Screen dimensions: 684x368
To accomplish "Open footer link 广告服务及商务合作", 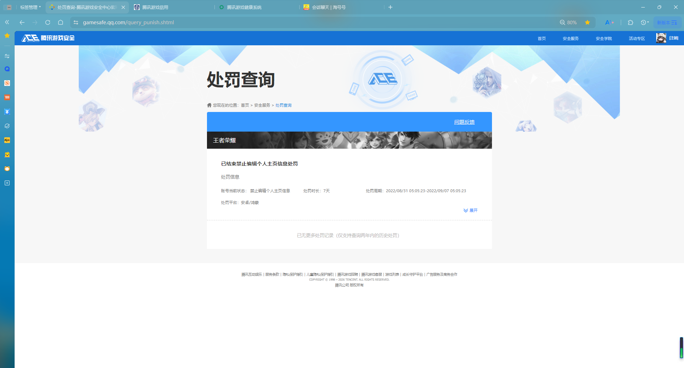I will tap(442, 275).
